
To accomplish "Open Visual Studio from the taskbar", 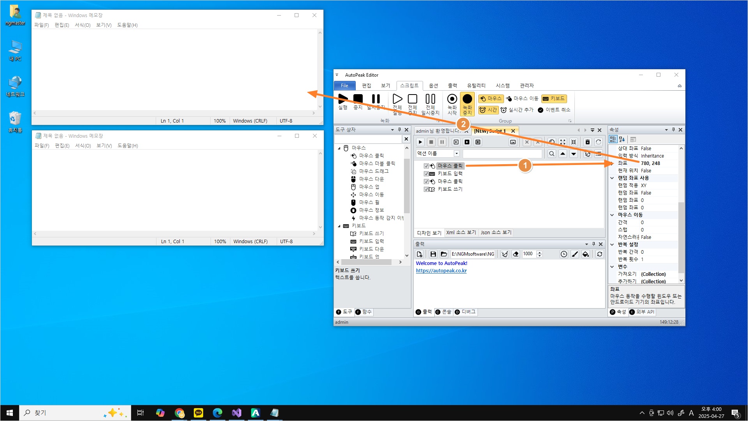I will (237, 413).
